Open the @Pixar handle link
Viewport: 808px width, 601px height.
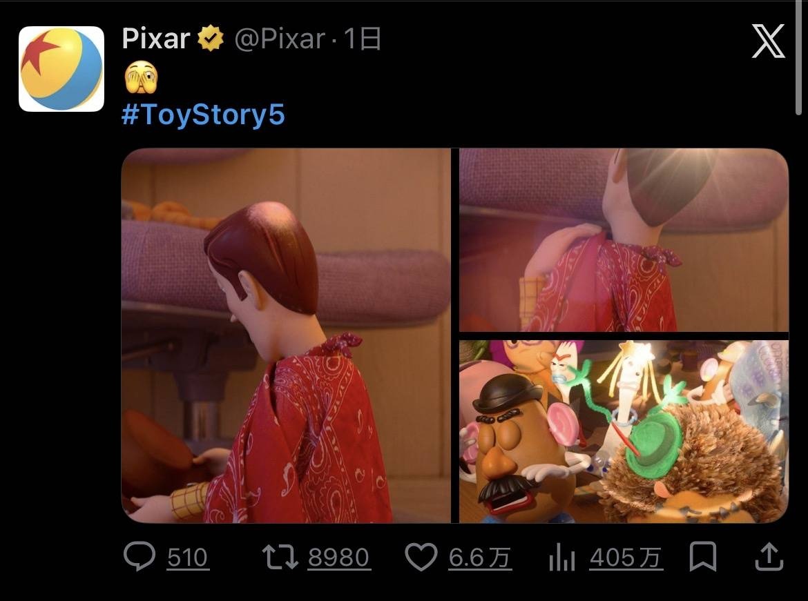tap(280, 39)
